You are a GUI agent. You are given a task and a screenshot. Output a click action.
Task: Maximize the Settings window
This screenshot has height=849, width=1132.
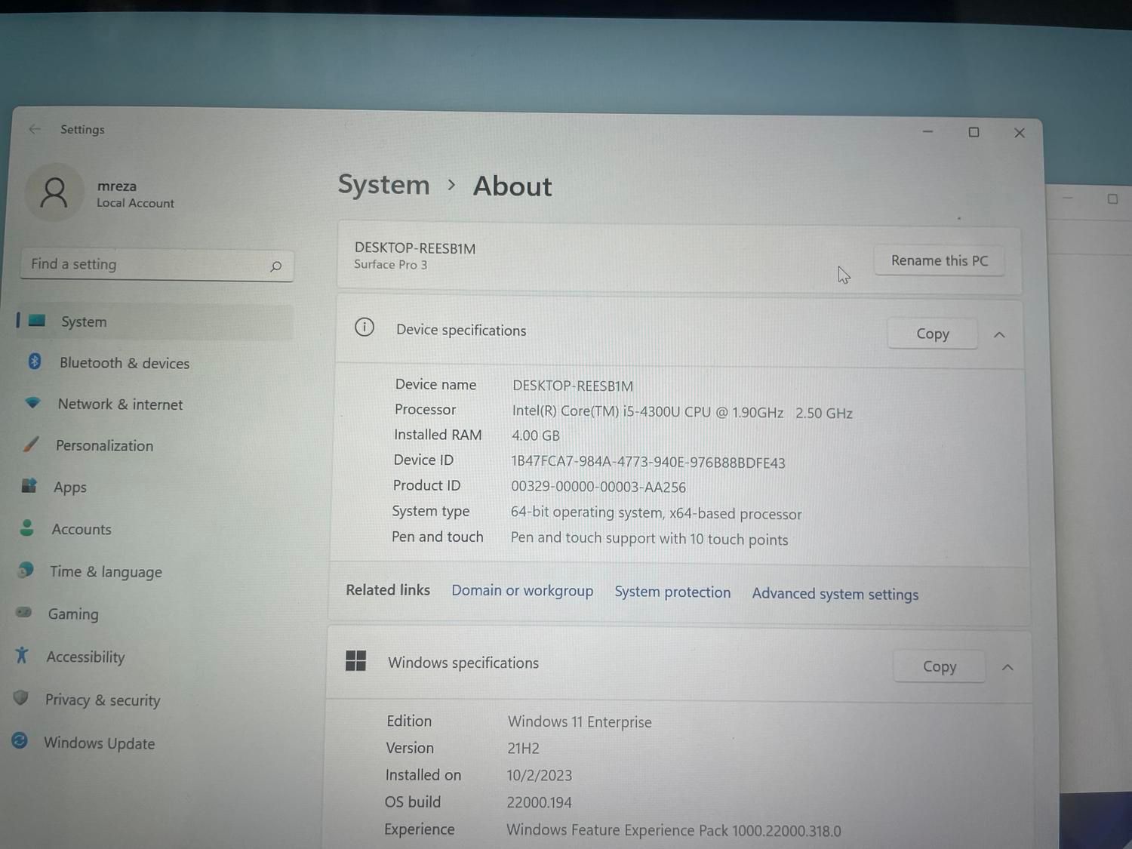pyautogui.click(x=974, y=132)
